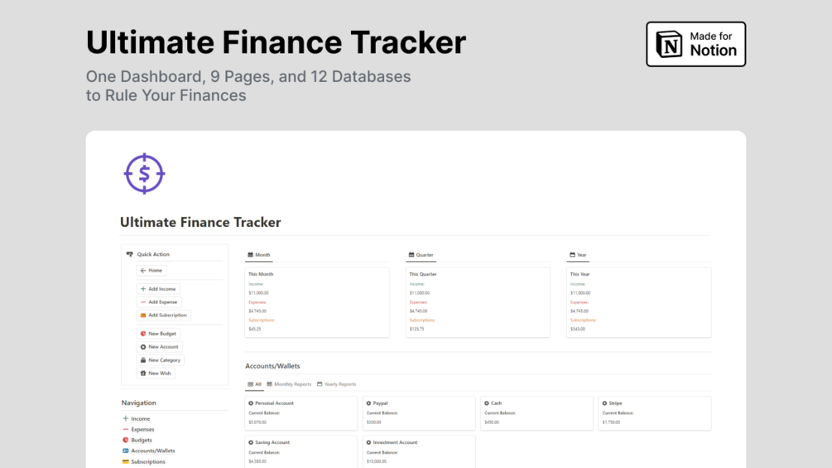Click the purple dollar target page icon
The width and height of the screenshot is (832, 468).
[x=144, y=174]
